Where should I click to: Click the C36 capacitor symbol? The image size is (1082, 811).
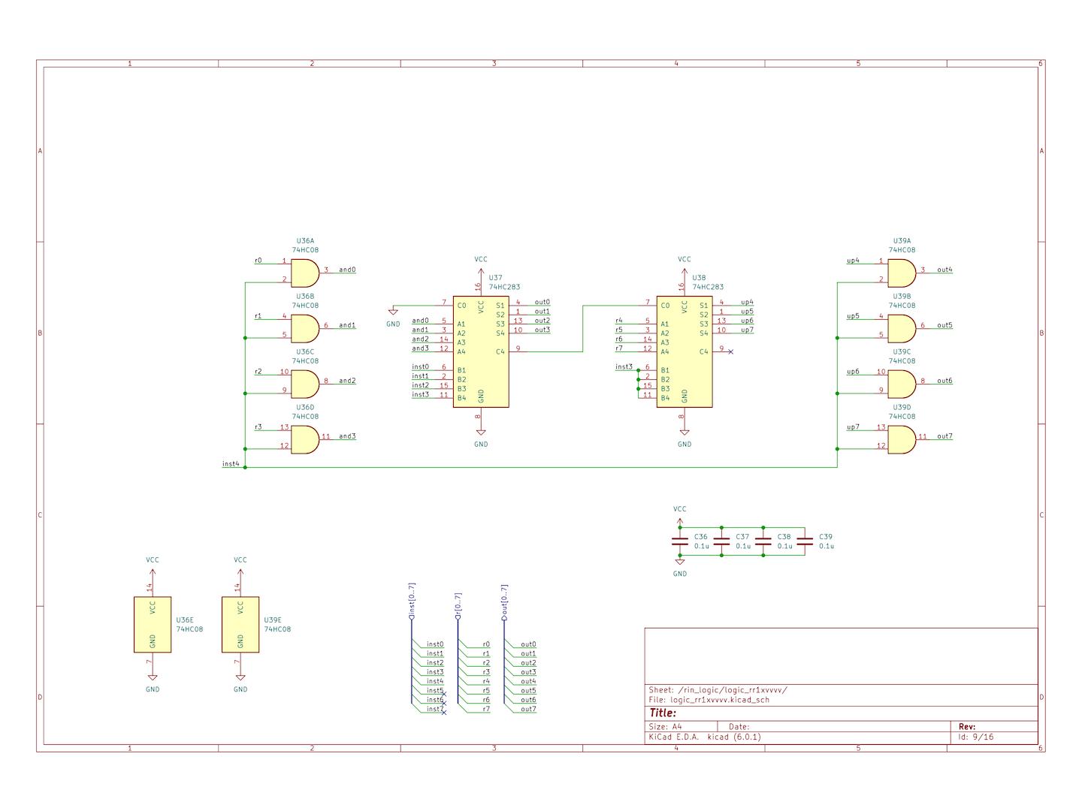pos(680,541)
